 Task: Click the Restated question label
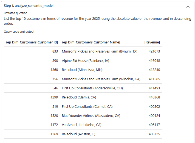tap(15, 13)
